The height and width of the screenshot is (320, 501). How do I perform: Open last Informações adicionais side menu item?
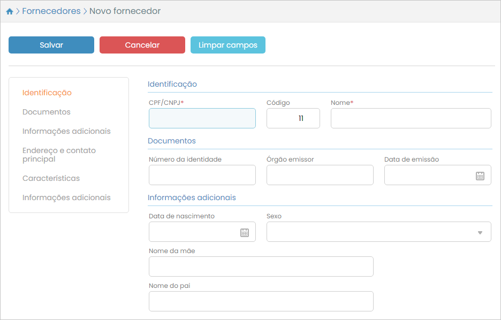[x=66, y=197]
